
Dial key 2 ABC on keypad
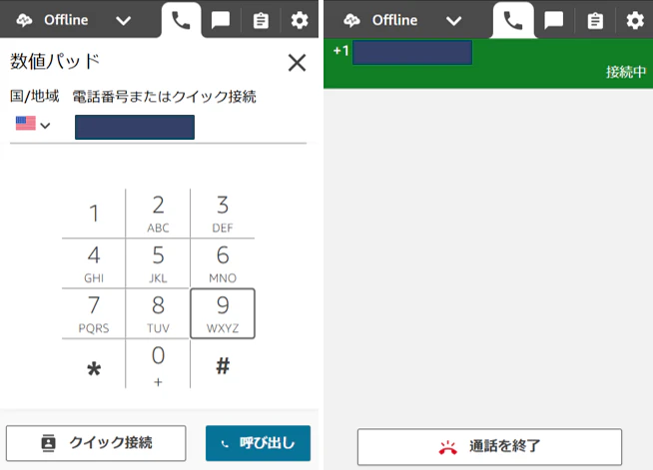click(x=158, y=214)
